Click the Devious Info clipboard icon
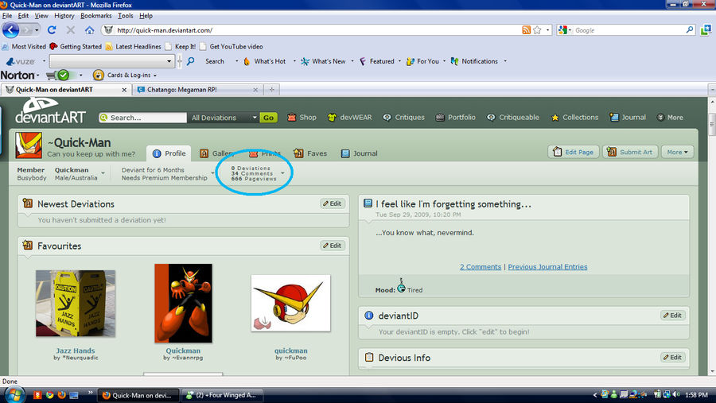Screen dimensions: 716x403 [369, 358]
